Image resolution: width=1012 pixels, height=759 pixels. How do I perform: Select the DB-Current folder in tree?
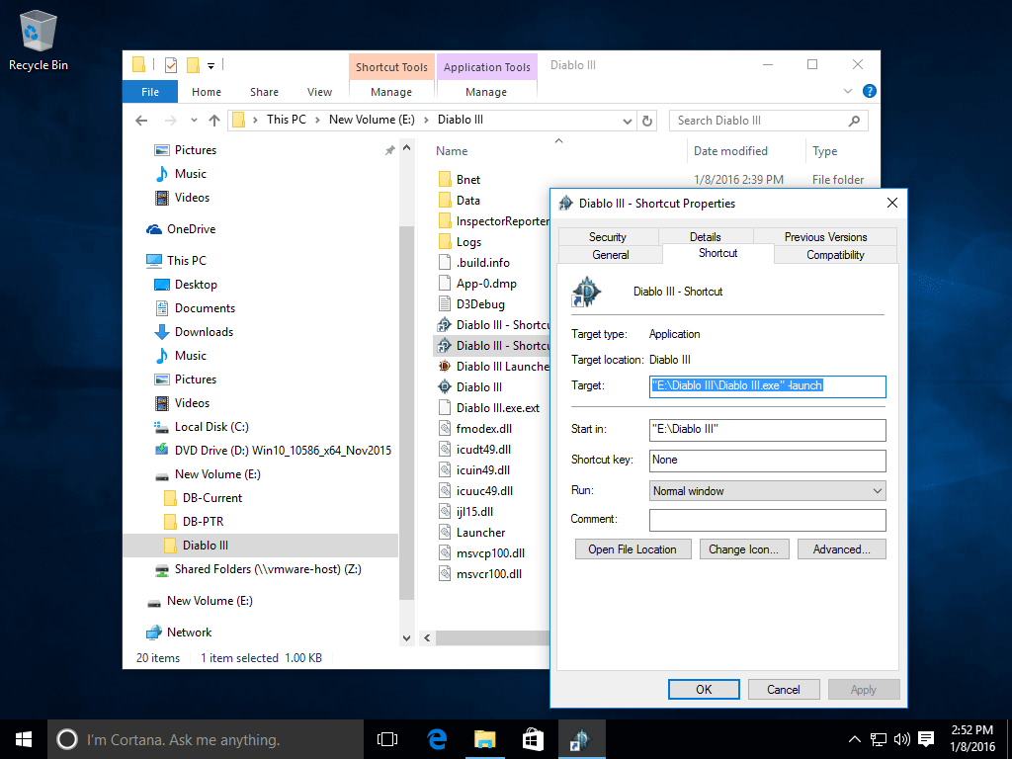click(211, 498)
